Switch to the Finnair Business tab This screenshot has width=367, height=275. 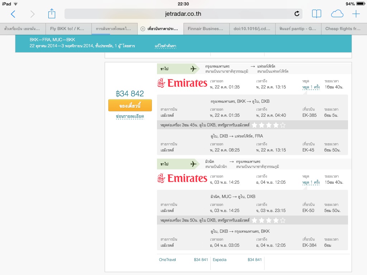pos(206,29)
